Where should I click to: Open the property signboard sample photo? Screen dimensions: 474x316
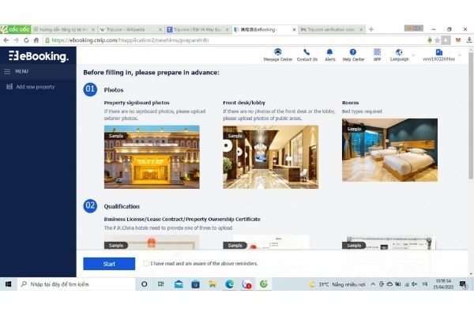(x=152, y=157)
